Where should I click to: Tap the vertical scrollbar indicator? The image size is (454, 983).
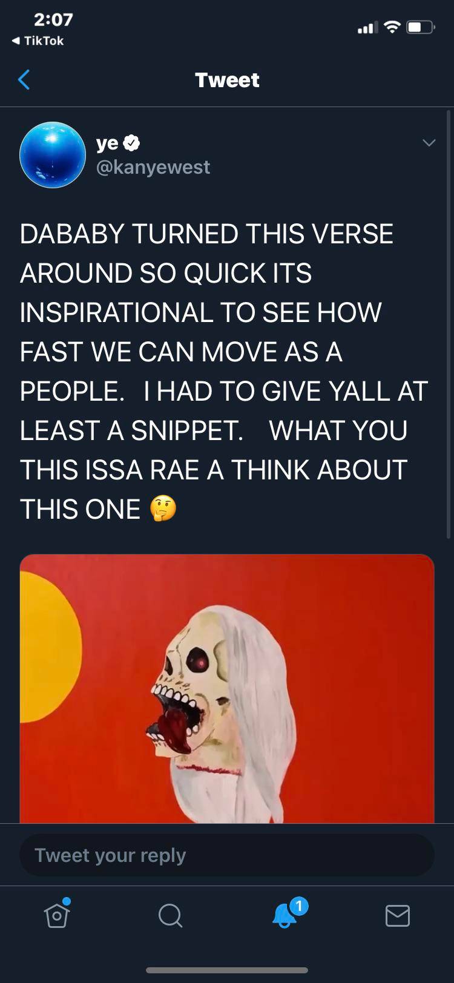click(x=449, y=324)
